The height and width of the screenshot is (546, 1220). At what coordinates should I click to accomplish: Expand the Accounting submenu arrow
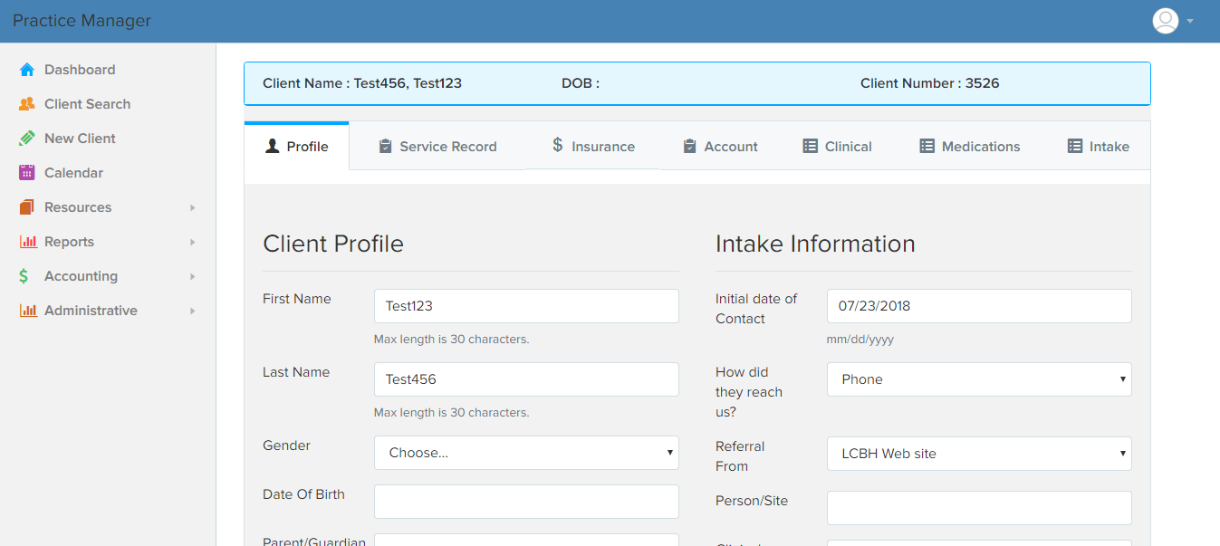click(192, 277)
